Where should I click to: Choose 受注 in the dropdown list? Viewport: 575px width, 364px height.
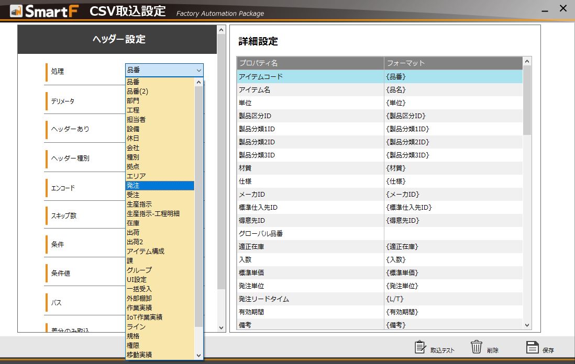(160, 195)
